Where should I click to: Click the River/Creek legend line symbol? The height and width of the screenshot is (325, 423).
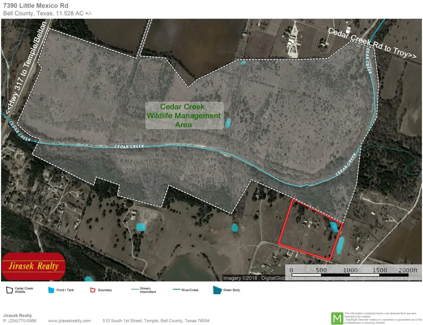176,290
